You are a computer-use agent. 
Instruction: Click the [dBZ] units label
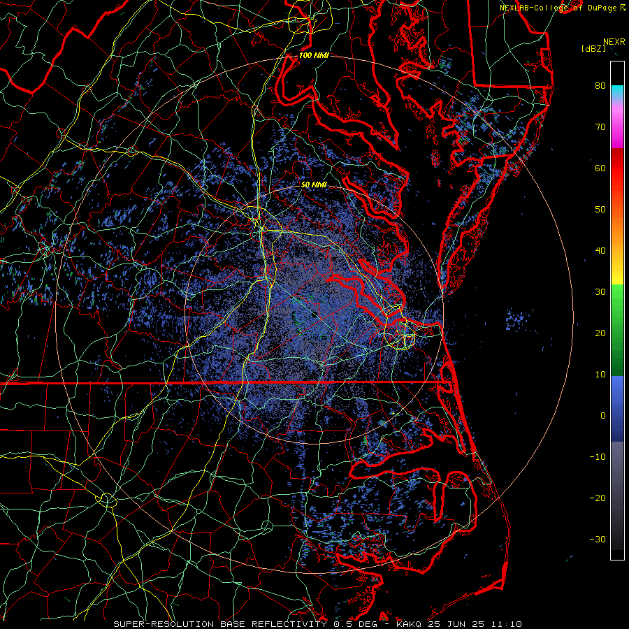click(593, 49)
